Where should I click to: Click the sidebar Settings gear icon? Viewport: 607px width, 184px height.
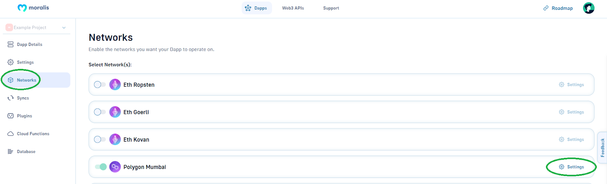point(11,62)
